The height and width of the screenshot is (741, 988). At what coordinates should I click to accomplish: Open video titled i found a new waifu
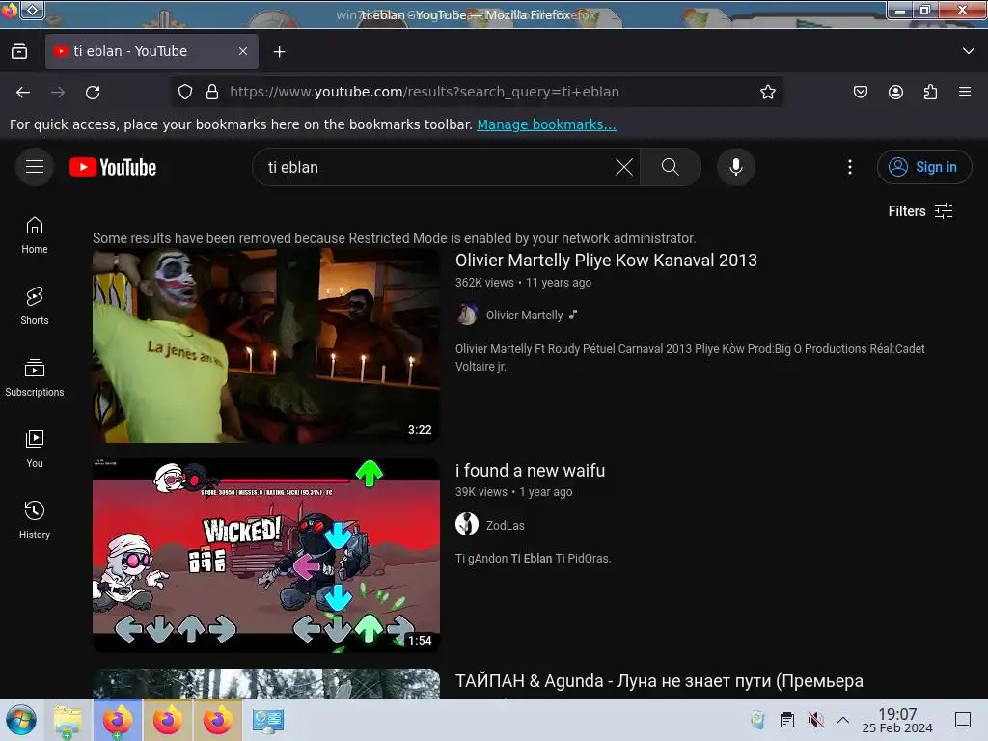point(530,471)
